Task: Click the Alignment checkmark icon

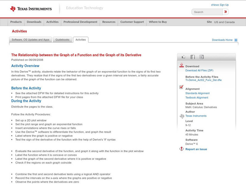Action: pyautogui.click(x=181, y=87)
